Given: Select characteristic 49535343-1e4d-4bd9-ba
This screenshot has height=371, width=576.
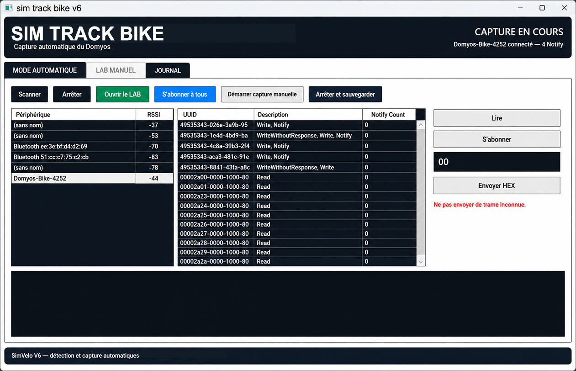Looking at the screenshot, I should 297,136.
